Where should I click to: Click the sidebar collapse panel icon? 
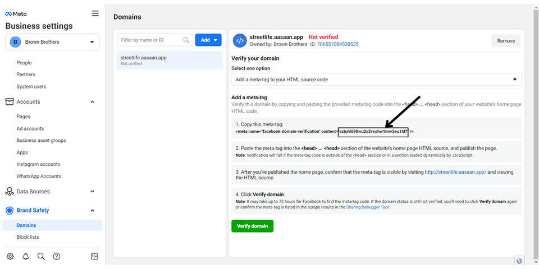click(x=94, y=256)
